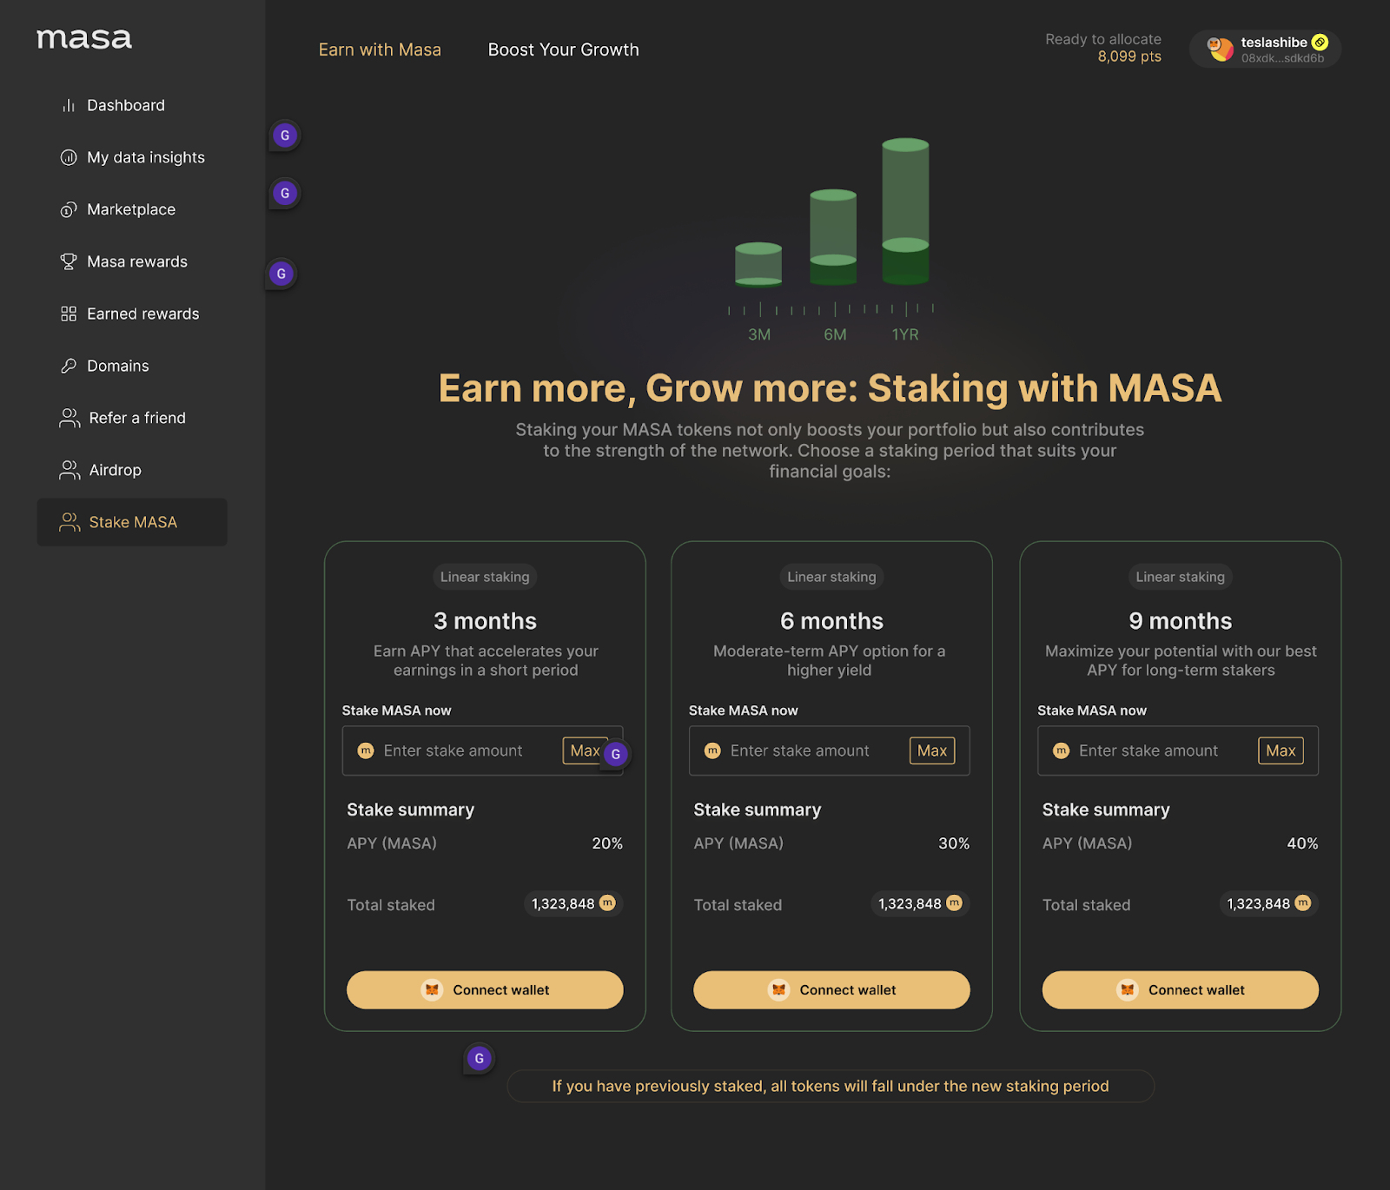Click the yellow badge next to teslashibe
1390x1190 pixels.
coord(1320,42)
